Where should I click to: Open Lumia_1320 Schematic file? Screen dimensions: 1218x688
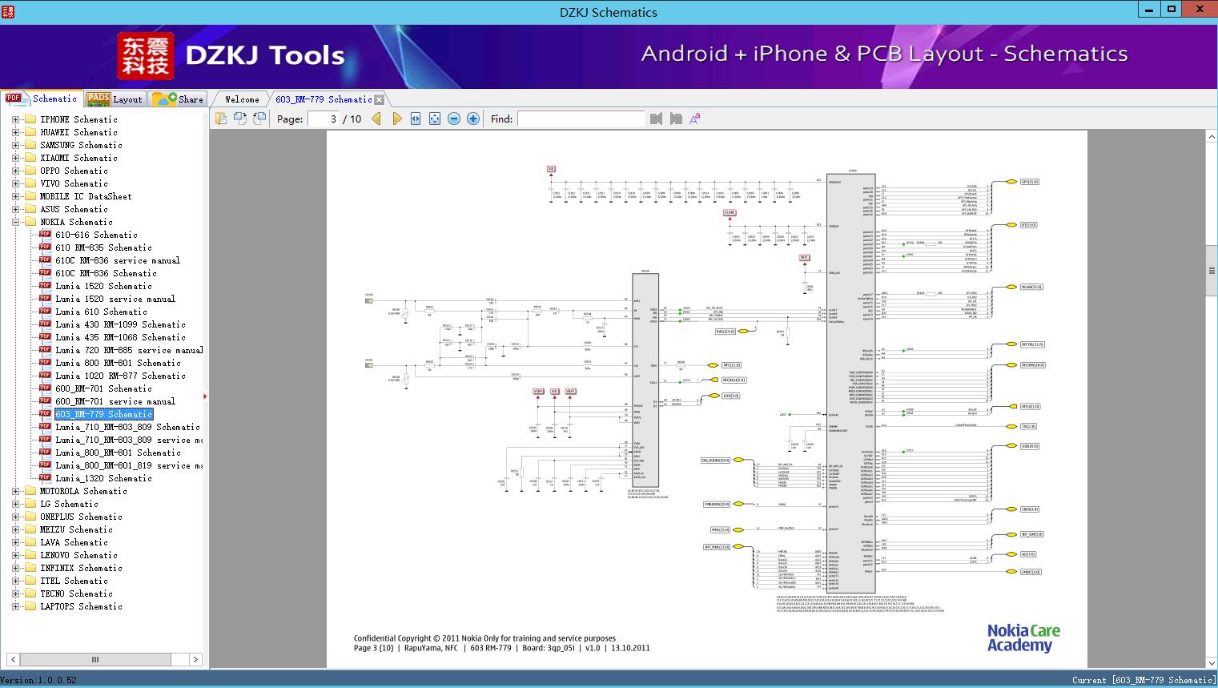[x=103, y=478]
